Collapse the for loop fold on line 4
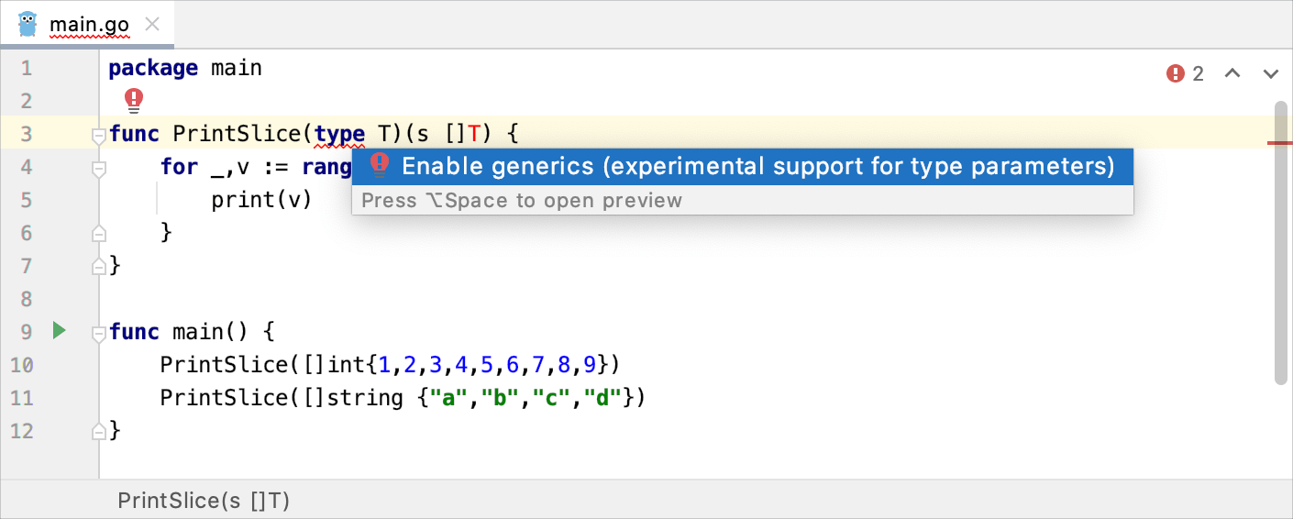The width and height of the screenshot is (1293, 519). pos(99,169)
